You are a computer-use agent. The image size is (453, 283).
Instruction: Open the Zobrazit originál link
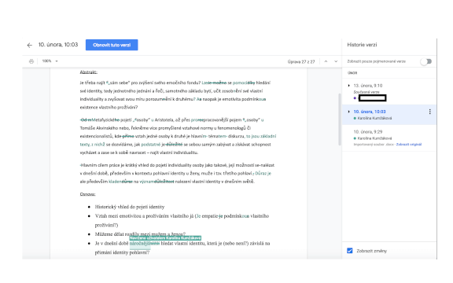point(408,145)
